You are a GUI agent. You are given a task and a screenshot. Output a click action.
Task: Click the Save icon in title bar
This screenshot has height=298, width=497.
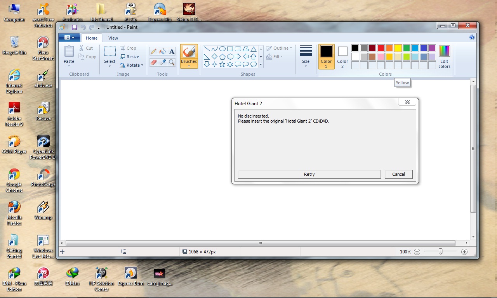pos(75,27)
